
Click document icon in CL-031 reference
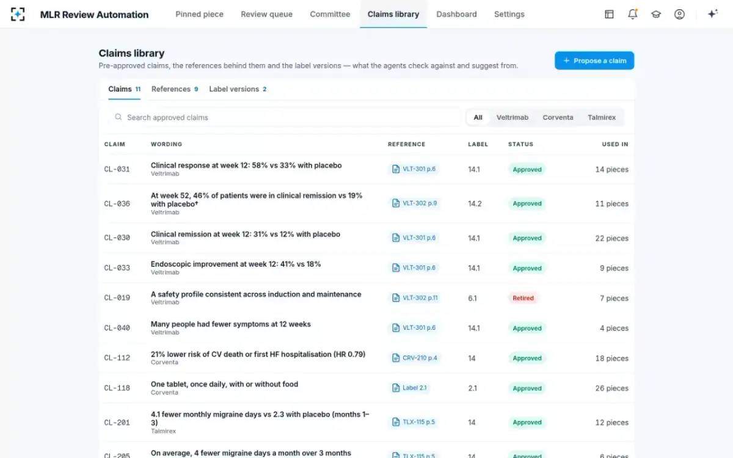[396, 169]
